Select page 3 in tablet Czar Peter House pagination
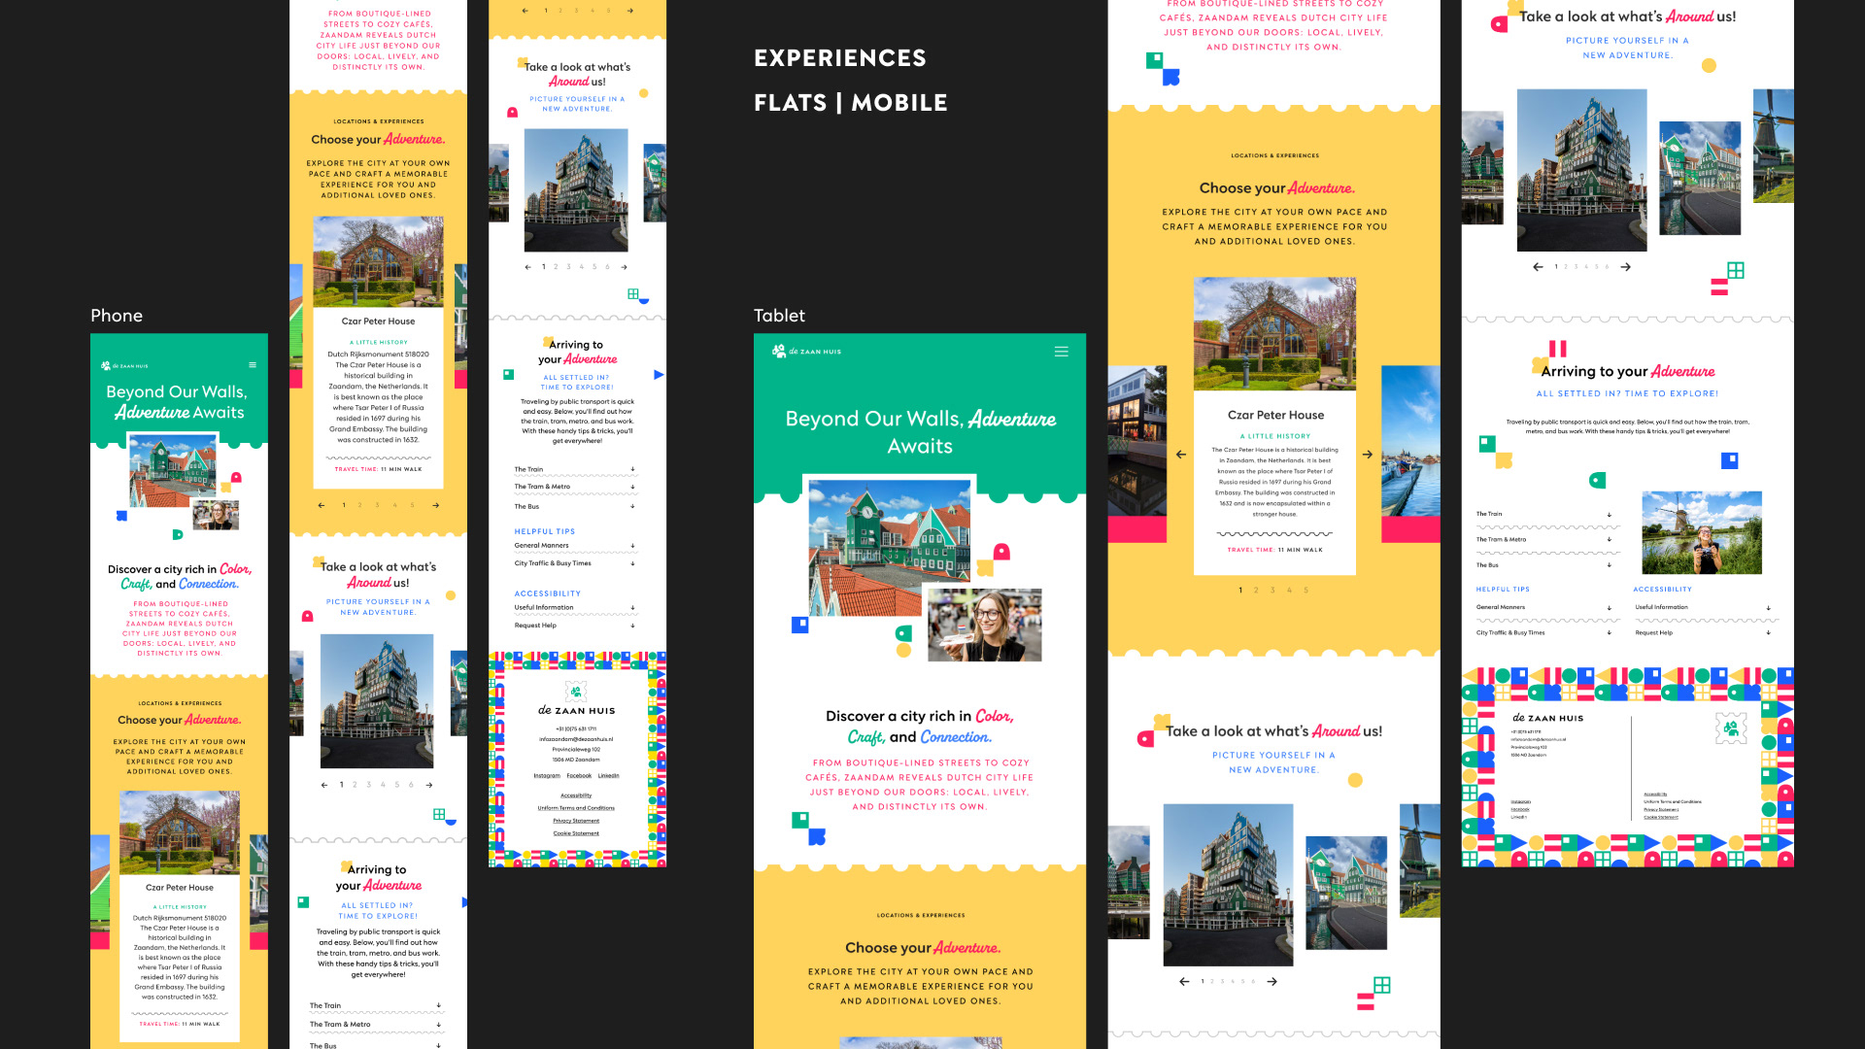This screenshot has width=1865, height=1049. click(1272, 591)
